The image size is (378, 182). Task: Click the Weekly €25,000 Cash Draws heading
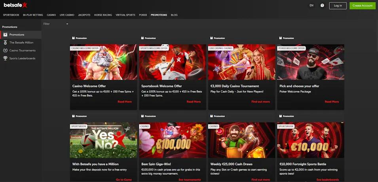coord(232,164)
